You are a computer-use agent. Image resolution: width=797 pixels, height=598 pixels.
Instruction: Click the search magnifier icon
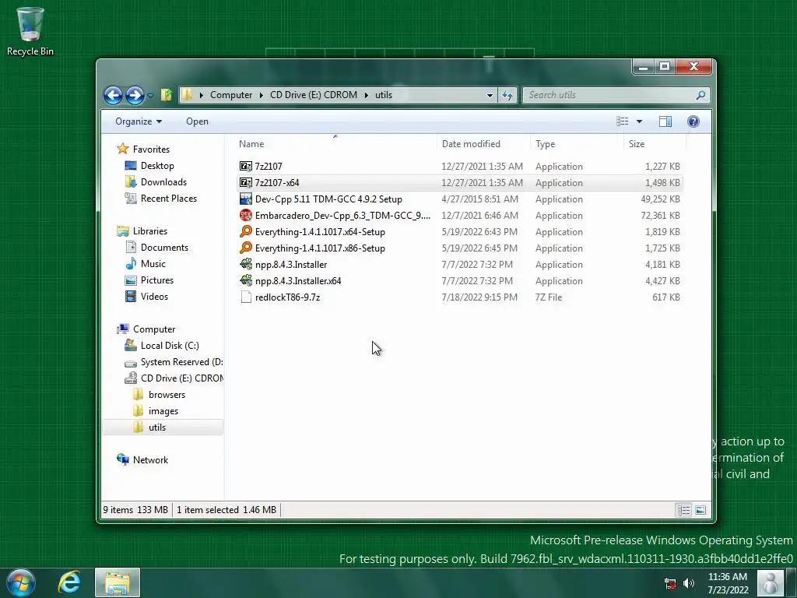pos(700,95)
